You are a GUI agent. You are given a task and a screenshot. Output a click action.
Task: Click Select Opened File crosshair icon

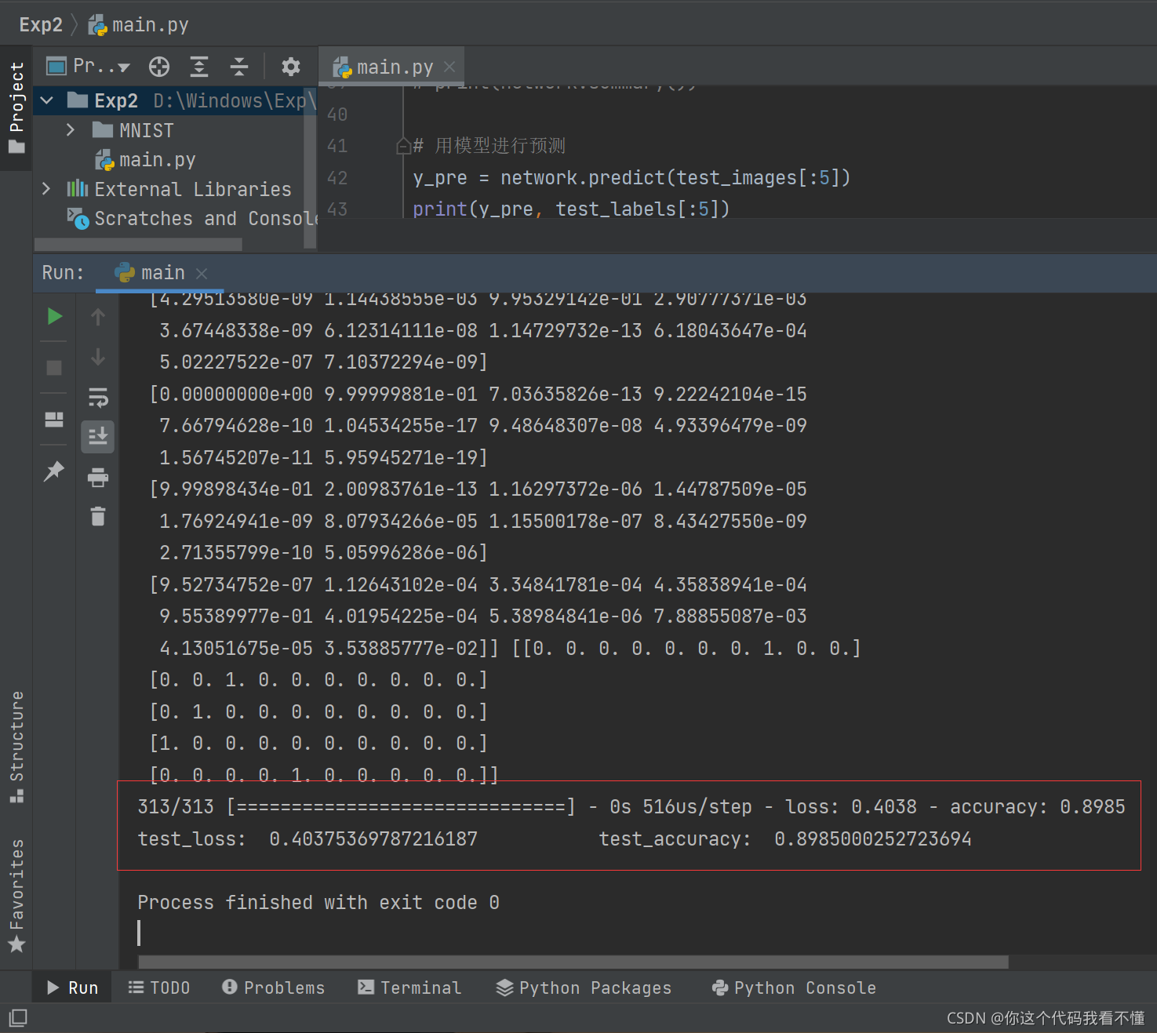159,67
